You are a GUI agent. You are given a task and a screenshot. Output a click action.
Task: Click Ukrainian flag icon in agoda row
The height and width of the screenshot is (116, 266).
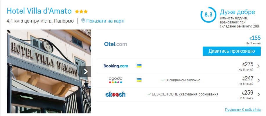tap(139, 80)
